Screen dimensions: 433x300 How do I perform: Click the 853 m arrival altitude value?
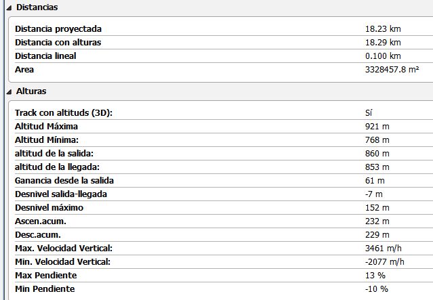pos(377,167)
